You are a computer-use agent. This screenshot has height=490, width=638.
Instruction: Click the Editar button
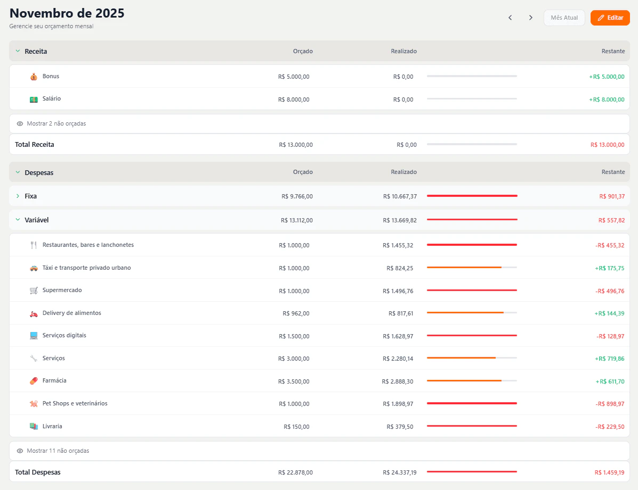pos(610,18)
